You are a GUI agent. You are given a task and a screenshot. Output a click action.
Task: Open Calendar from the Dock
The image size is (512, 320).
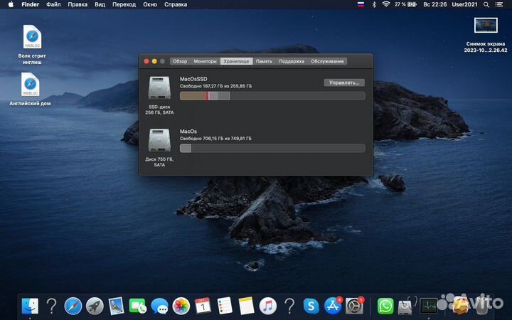click(x=203, y=306)
